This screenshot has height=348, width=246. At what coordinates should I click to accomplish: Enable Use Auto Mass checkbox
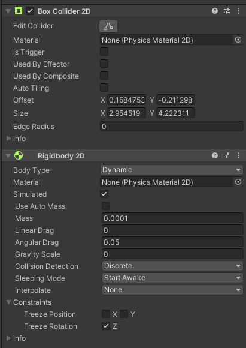click(x=106, y=206)
